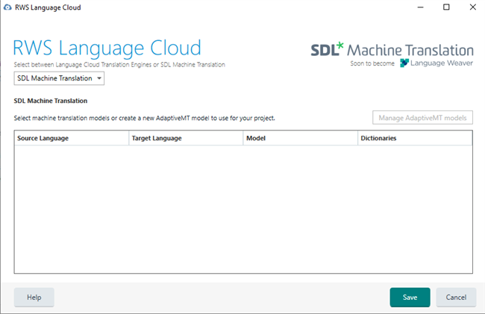Click the Manage AdaptiveMT models button
485x314 pixels.
[x=422, y=118]
